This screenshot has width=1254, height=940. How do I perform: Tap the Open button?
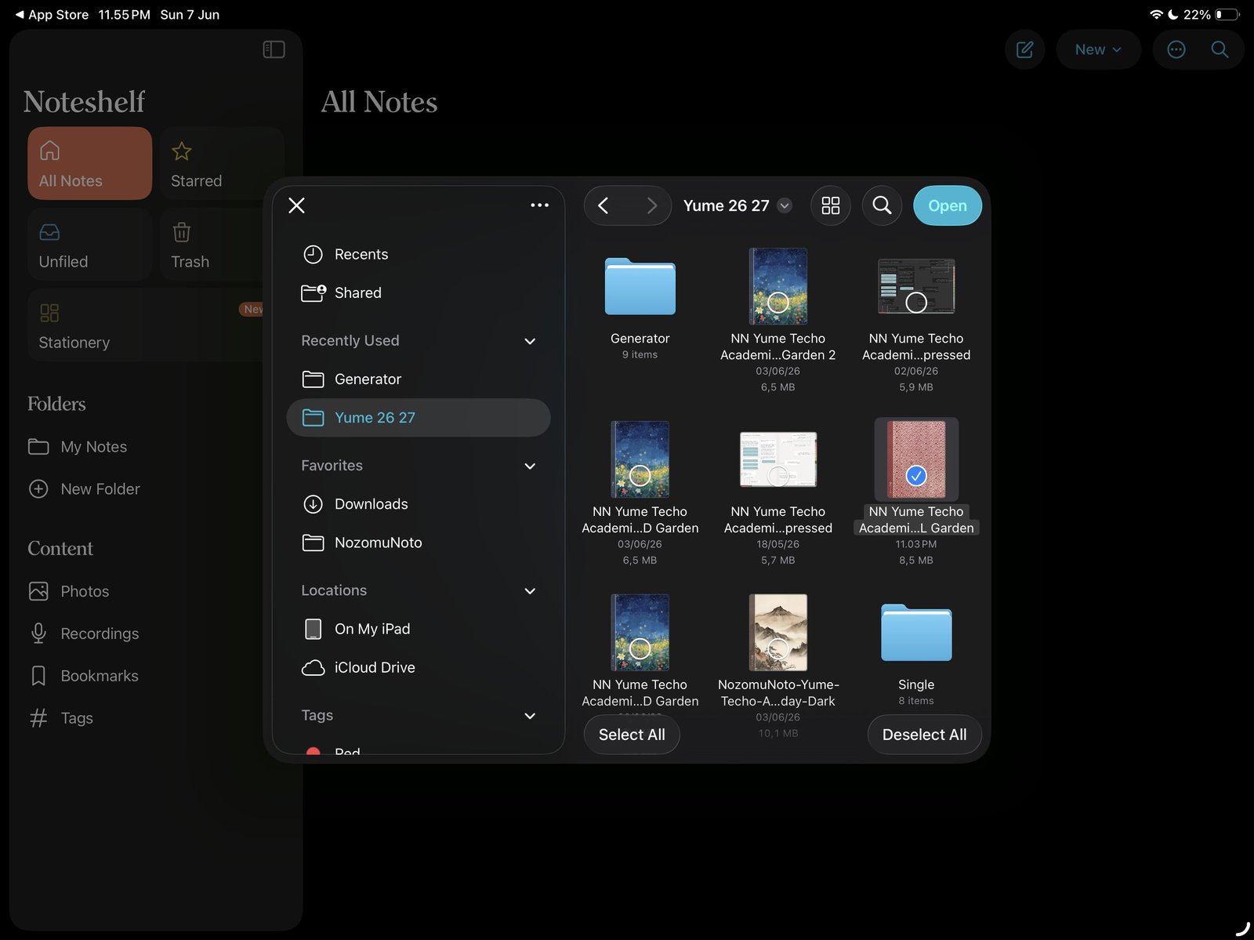tap(947, 205)
